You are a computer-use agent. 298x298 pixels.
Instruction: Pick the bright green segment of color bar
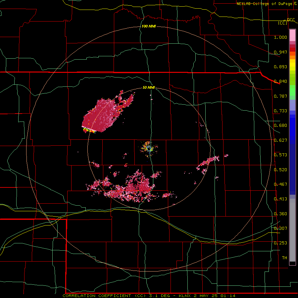pyautogui.click(x=292, y=90)
